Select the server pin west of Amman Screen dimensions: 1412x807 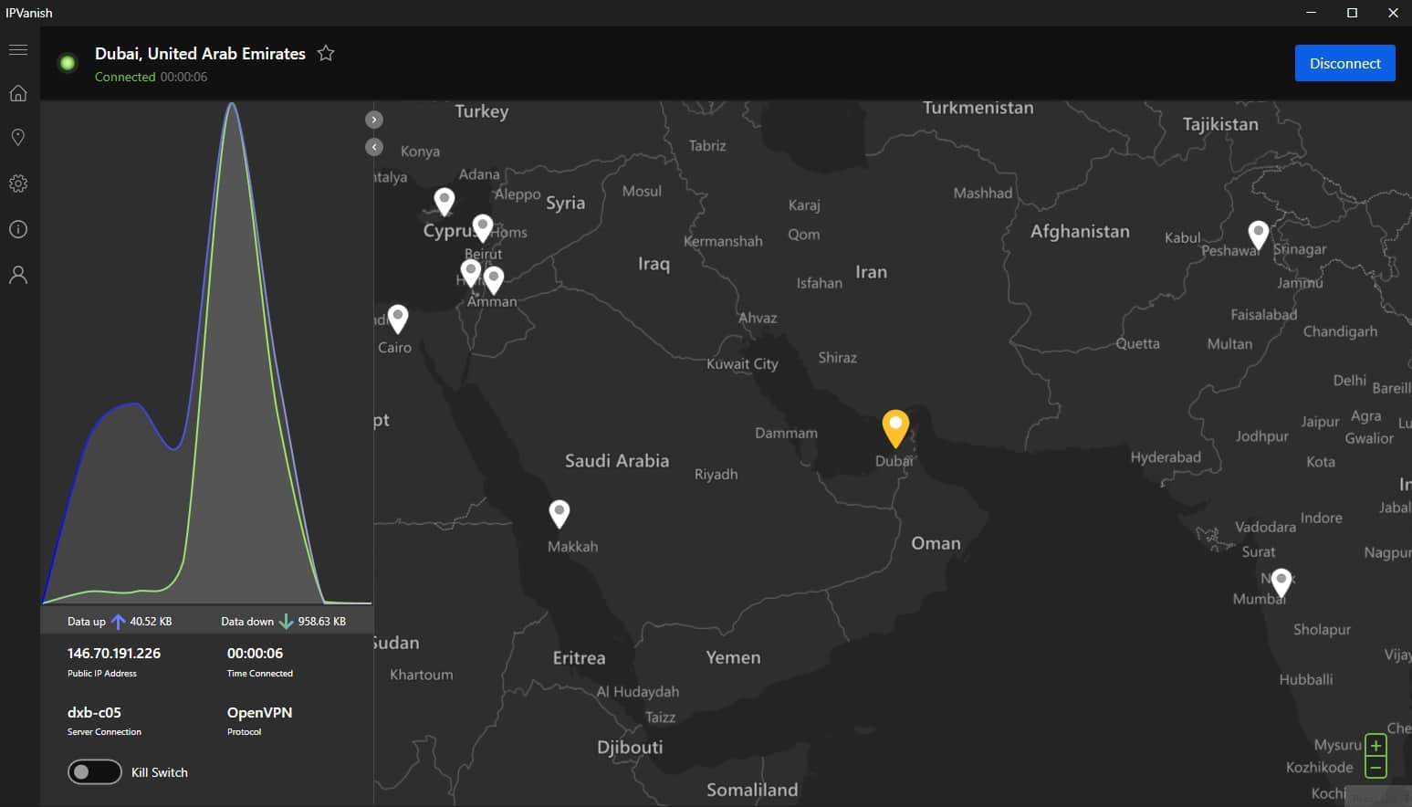471,273
